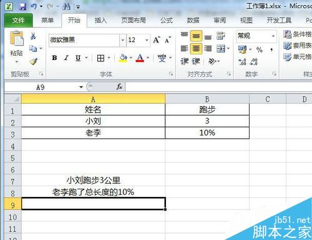Toggle Underline formatting
This screenshot has width=312, height=240.
78,58
